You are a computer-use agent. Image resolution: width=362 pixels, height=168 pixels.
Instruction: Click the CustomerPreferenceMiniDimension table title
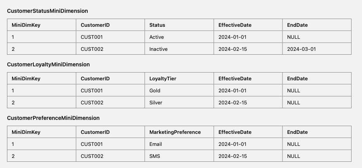(53, 118)
